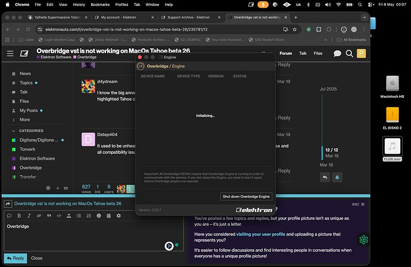
Task: Dismiss the profile picture tip with esc
Action: click(359, 204)
